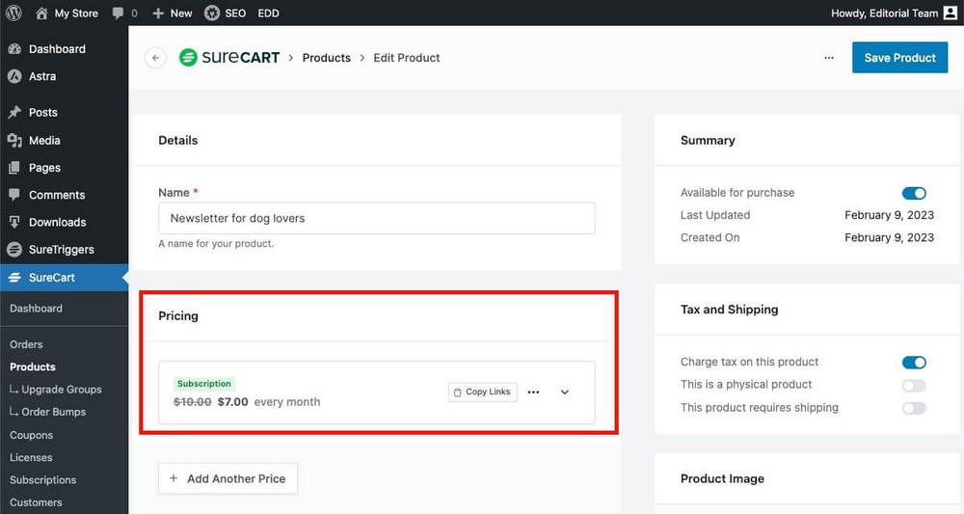Open the EDD menu in admin bar
Screen dimensions: 964x514
269,13
